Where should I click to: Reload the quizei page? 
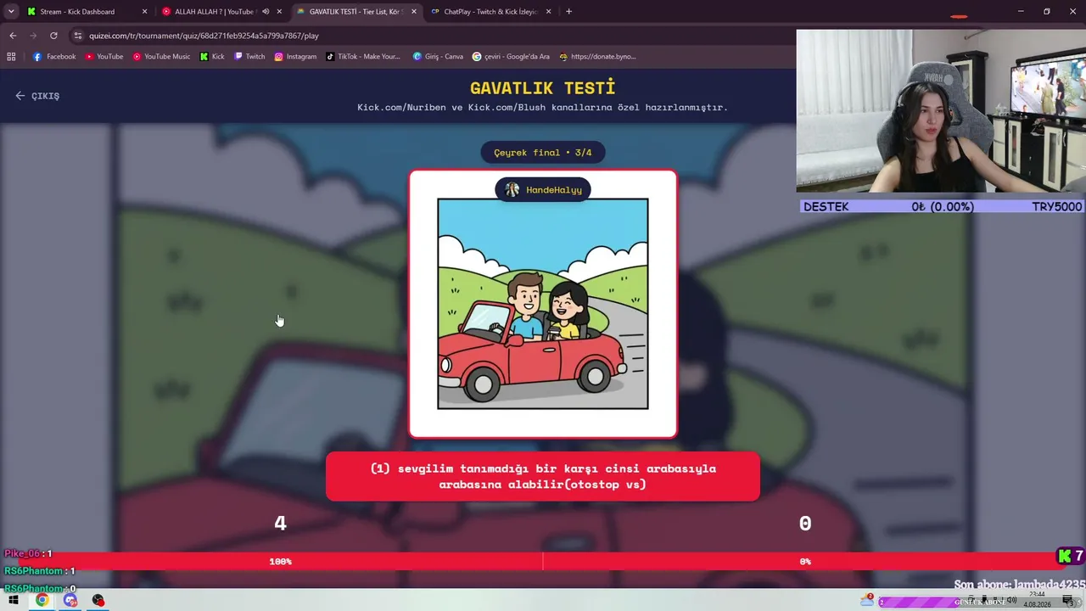coord(53,36)
